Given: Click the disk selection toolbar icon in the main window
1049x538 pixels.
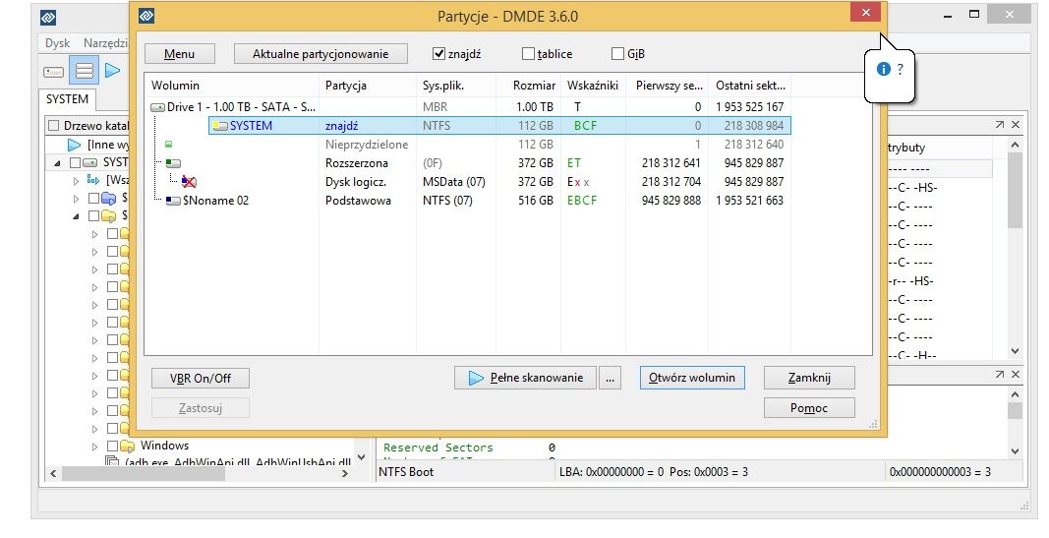Looking at the screenshot, I should coord(53,71).
